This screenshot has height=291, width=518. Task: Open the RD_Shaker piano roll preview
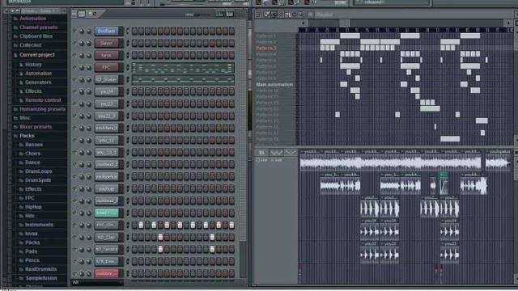point(183,80)
